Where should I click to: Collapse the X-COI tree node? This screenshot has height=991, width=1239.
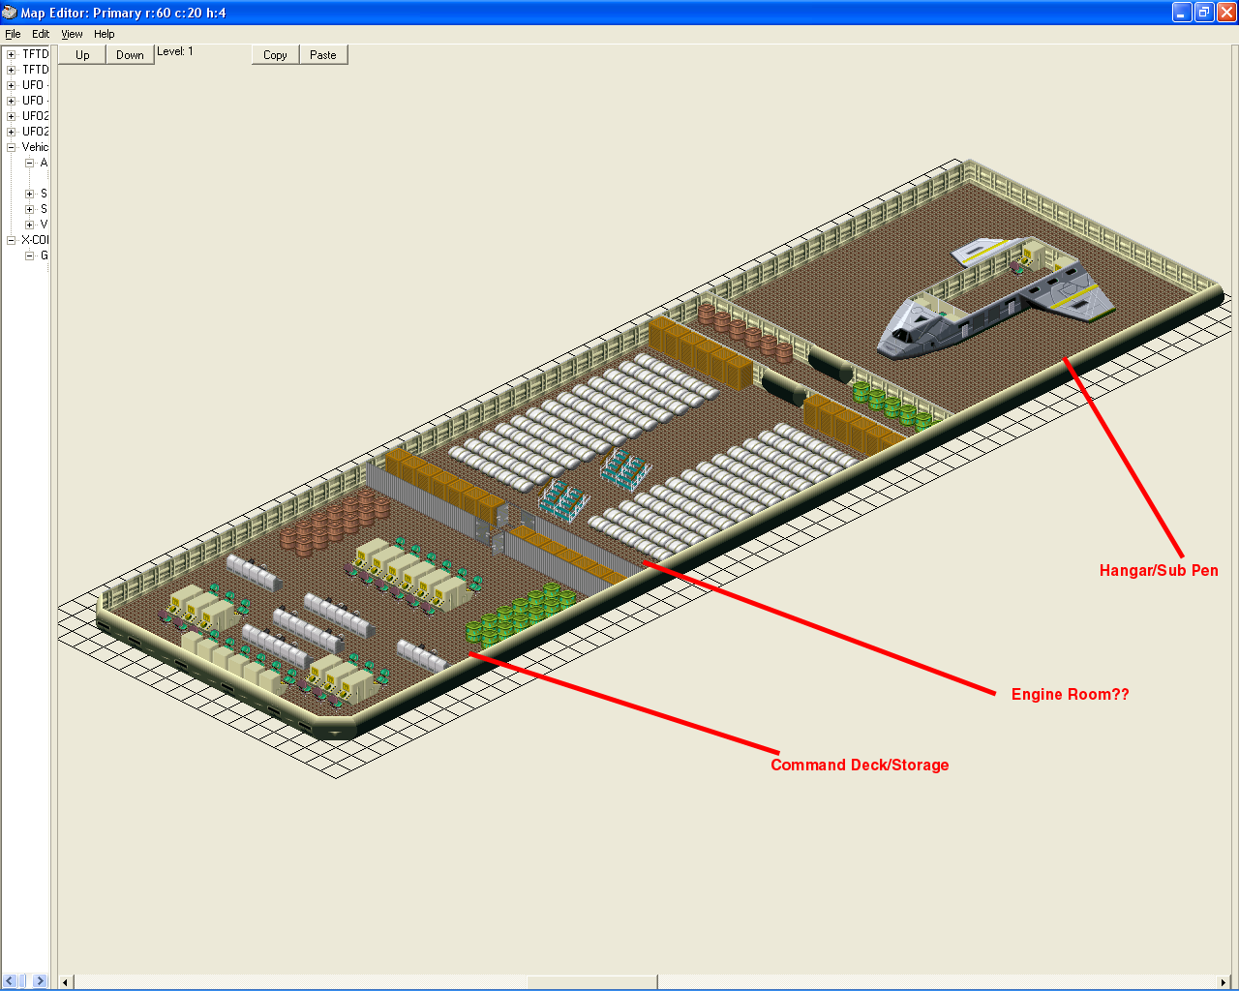pos(12,240)
